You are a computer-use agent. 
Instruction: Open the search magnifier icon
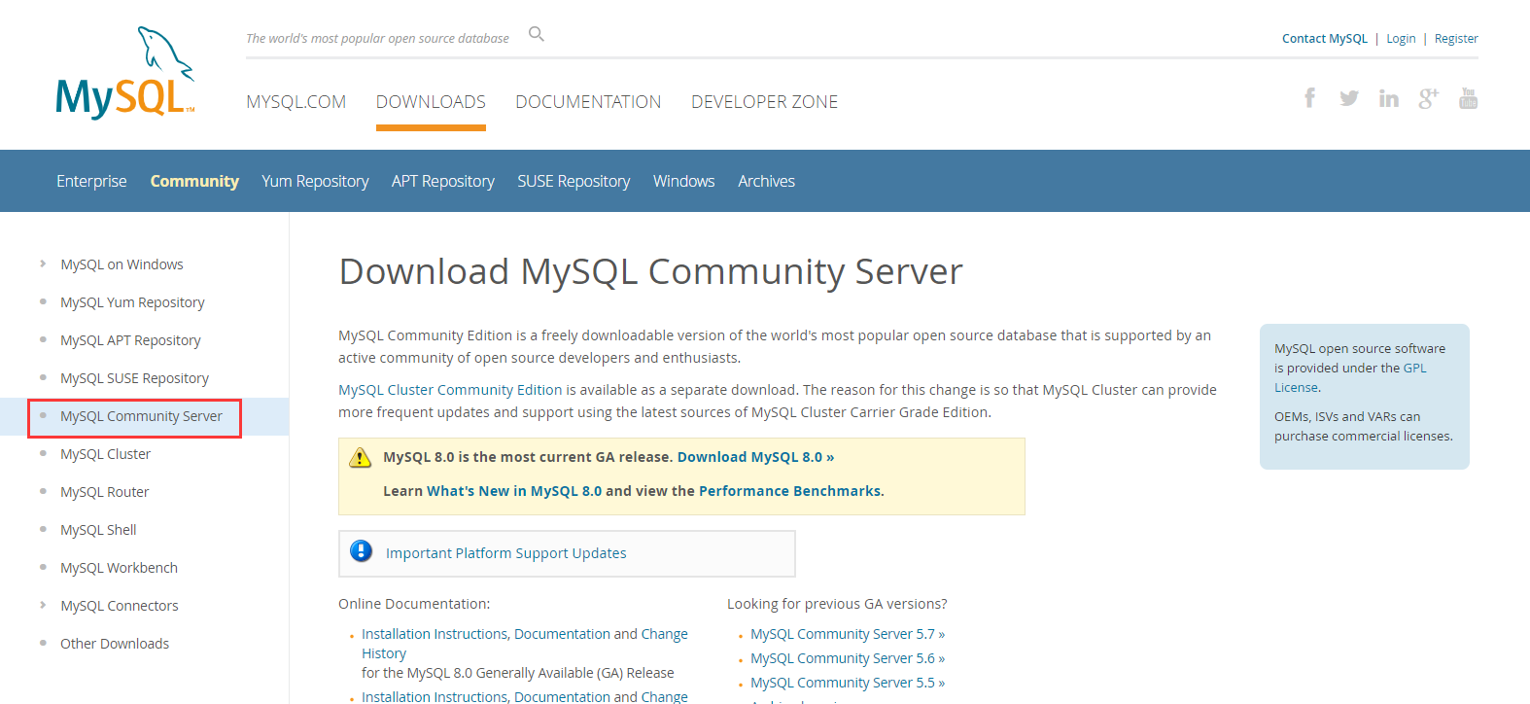[x=537, y=34]
